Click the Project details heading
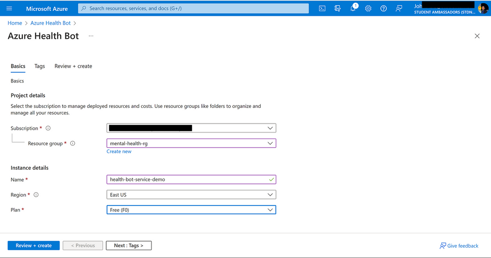This screenshot has width=491, height=258. (28, 96)
